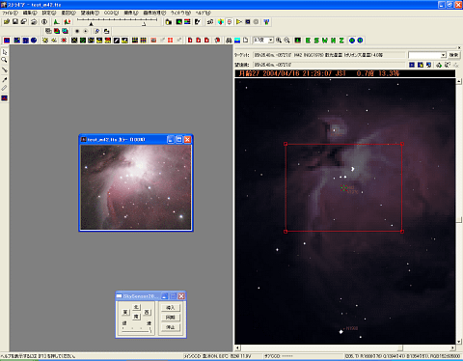Viewport: 463px width, 361px height.
Task: Click the yellow sun-like icon in third toolbar
Action: tap(45, 41)
